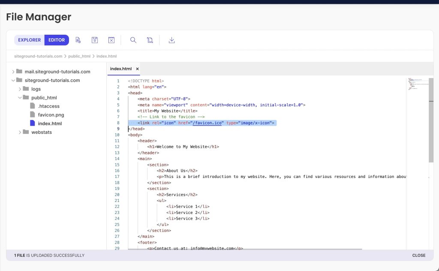Click the '<li>Service 2</li>' line
This screenshot has height=271, width=439.
click(x=188, y=213)
